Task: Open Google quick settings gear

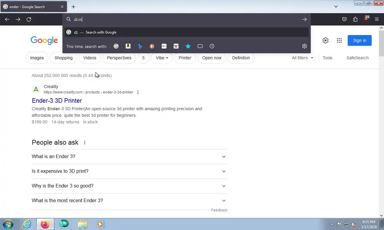Action: pos(325,40)
